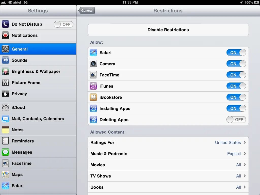
Task: Turn off the iBookstore allow switch
Action: coord(236,97)
